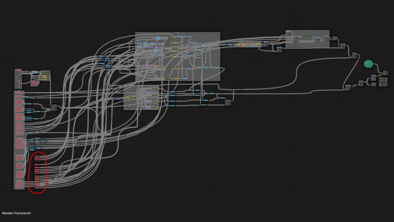The image size is (394, 222).
Task: Select the dark blue-header node below the large frame
Action: (228, 103)
